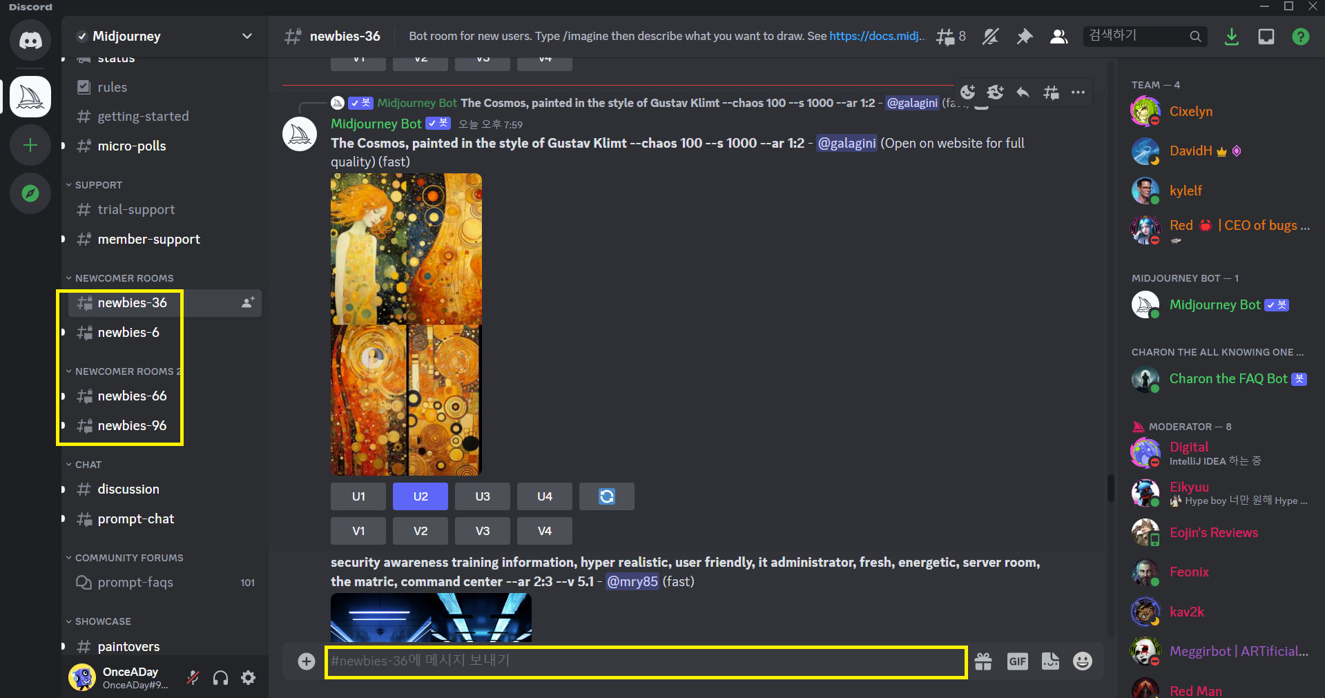
Task: Open prompt-chat channel
Action: tap(164, 518)
